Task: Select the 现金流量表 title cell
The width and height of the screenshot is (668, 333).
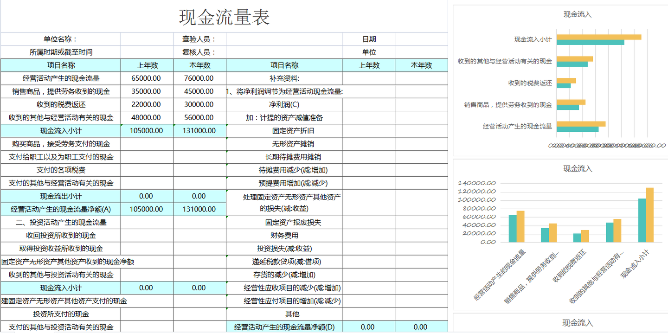Action: (x=224, y=15)
